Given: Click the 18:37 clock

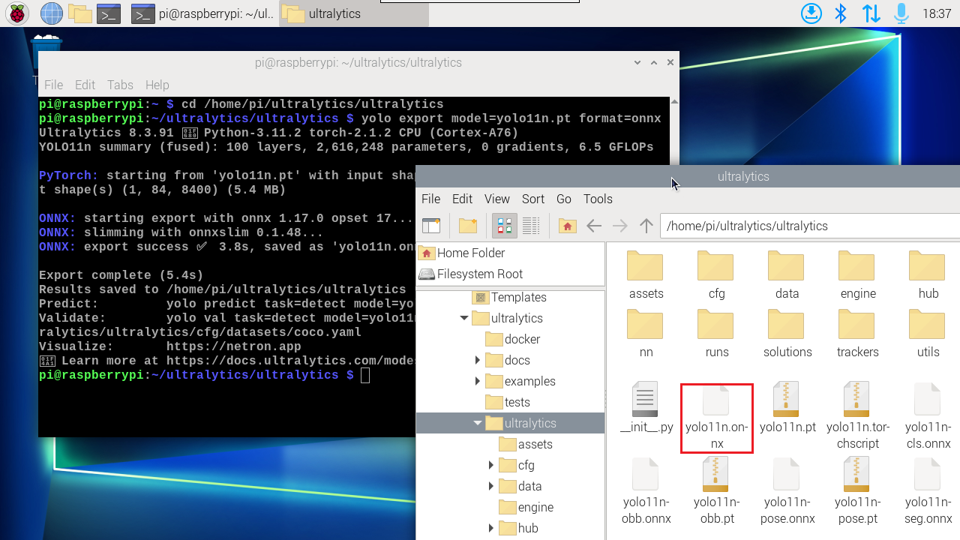Looking at the screenshot, I should click(x=937, y=13).
